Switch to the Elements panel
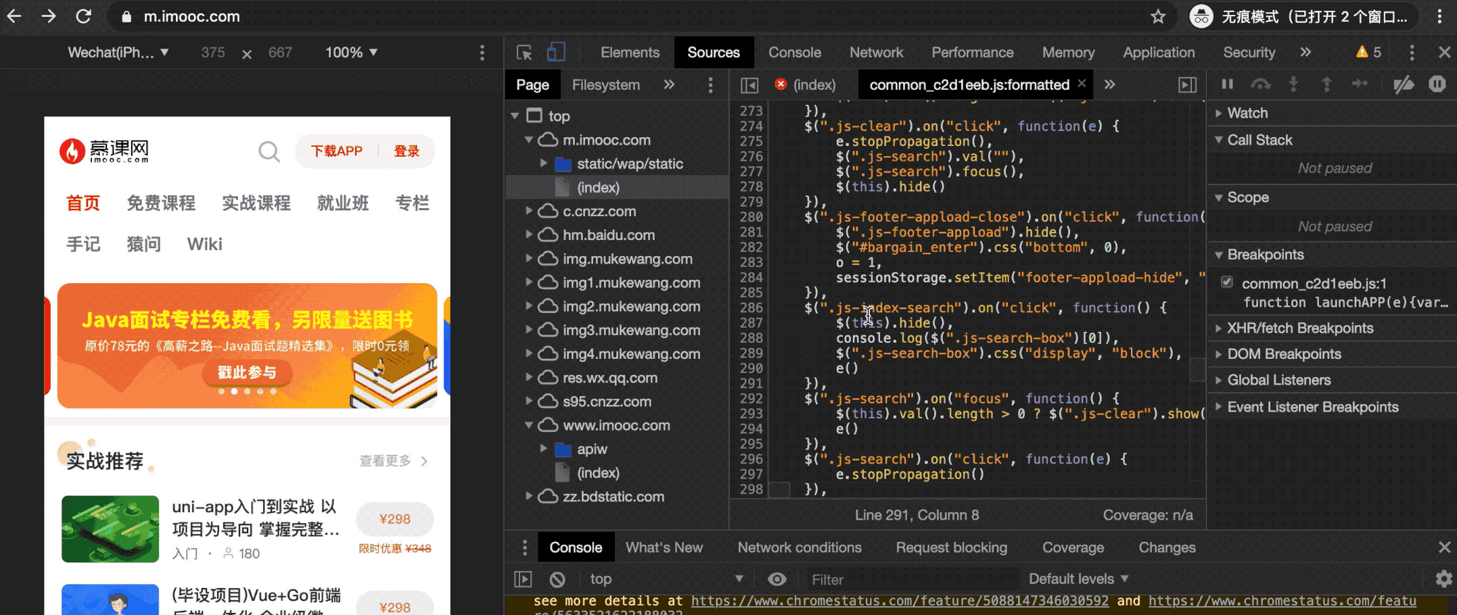The width and height of the screenshot is (1457, 615). 630,53
